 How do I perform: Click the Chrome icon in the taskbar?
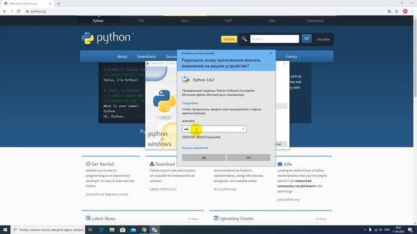tap(144, 229)
